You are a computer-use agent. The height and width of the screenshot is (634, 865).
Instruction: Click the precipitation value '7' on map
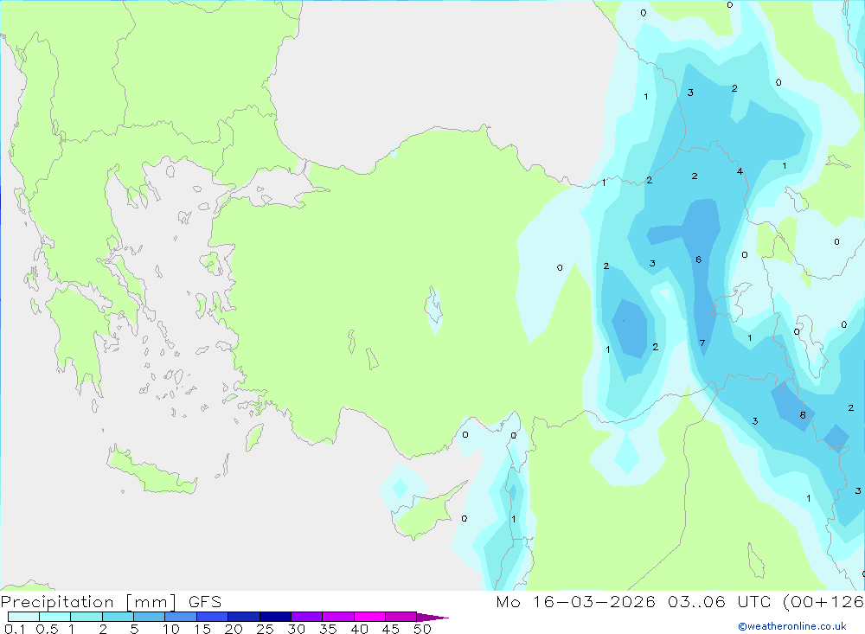pos(702,343)
